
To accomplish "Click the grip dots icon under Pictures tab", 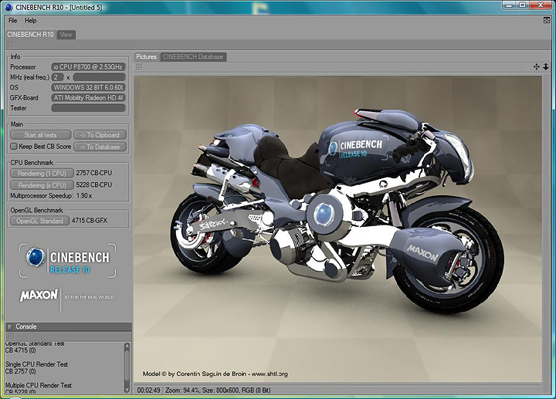I will click(139, 66).
